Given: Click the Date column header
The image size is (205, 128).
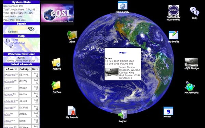Looking at the screenshot, I should (x=35, y=69).
